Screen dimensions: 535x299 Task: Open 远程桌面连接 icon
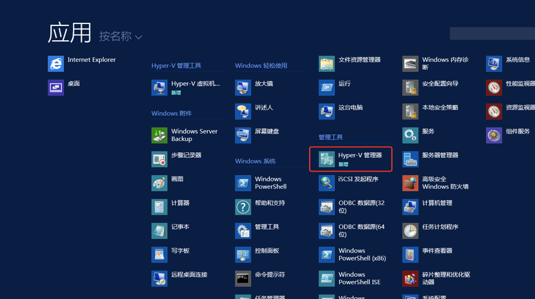tap(159, 279)
